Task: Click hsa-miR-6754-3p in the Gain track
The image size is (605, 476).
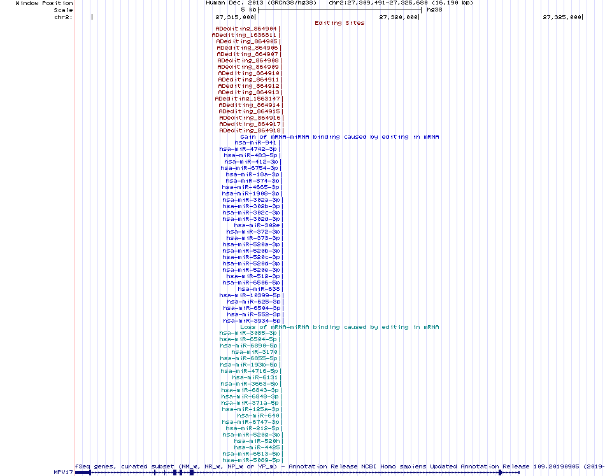Action: click(x=249, y=168)
